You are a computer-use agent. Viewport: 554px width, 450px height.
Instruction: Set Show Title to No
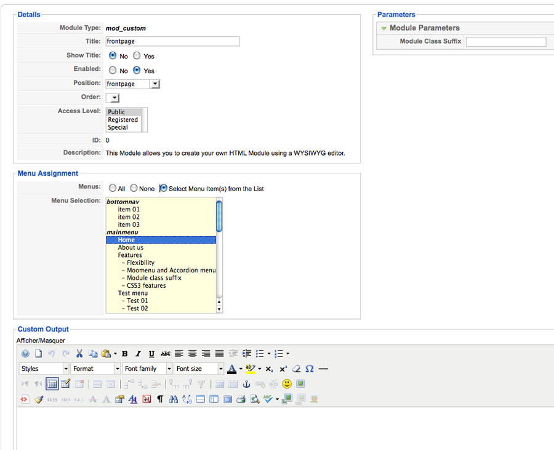[x=113, y=56]
